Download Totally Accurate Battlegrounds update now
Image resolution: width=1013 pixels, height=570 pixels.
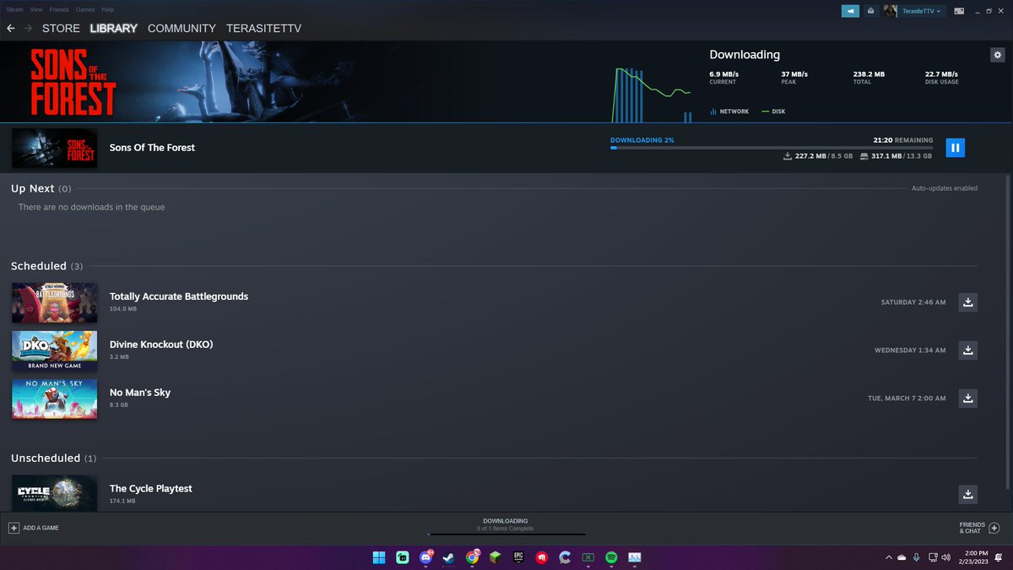968,302
